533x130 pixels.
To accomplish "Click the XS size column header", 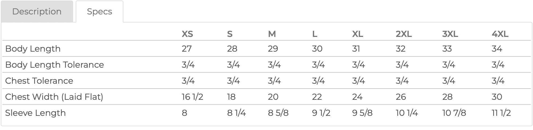I will tap(187, 34).
